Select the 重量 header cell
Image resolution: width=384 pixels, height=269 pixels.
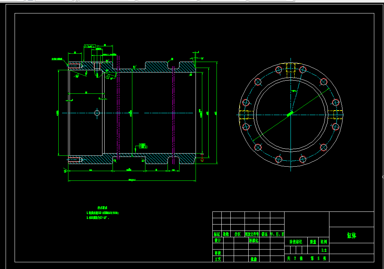[313, 242]
